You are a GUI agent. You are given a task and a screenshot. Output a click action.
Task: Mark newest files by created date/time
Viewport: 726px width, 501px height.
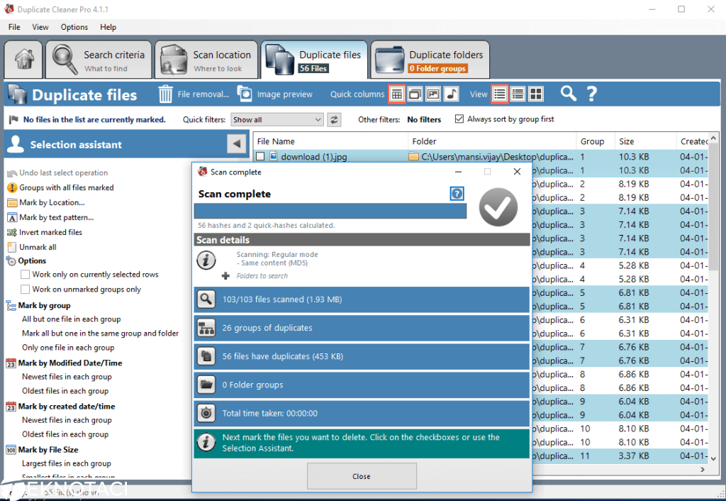point(67,420)
